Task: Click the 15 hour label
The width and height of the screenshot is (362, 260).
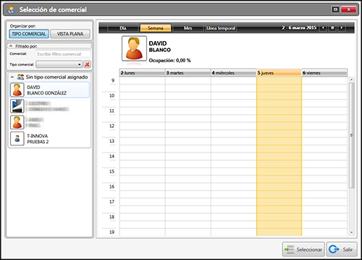Action: (x=111, y=171)
